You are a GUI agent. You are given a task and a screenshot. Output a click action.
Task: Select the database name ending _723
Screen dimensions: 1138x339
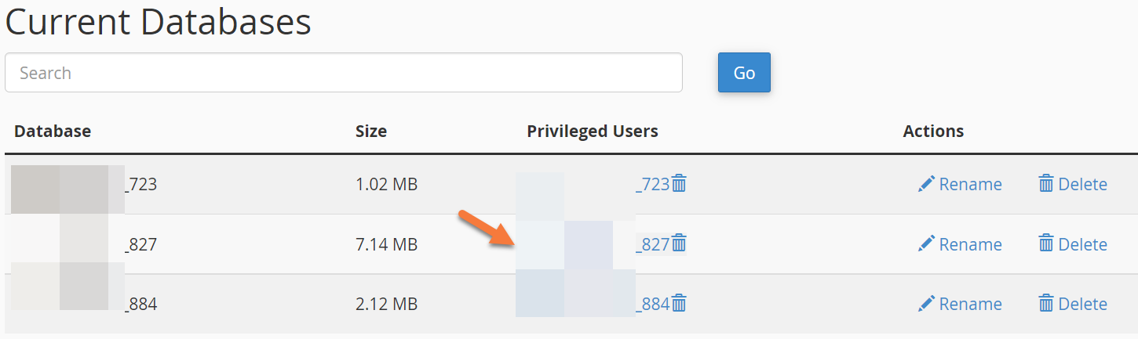[x=140, y=184]
